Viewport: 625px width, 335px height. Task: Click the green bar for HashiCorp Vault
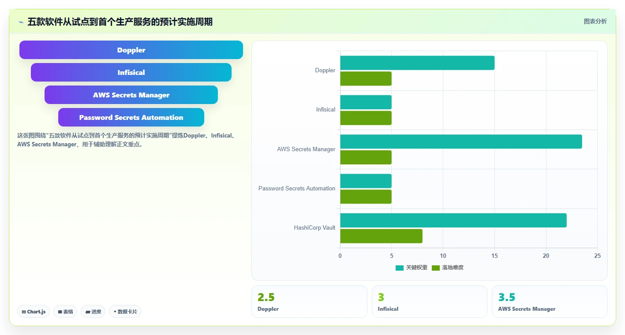click(x=381, y=236)
